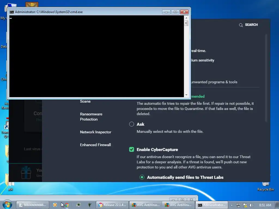Select Automatically send files to Threat Labs
Image resolution: width=279 pixels, height=209 pixels.
142,177
